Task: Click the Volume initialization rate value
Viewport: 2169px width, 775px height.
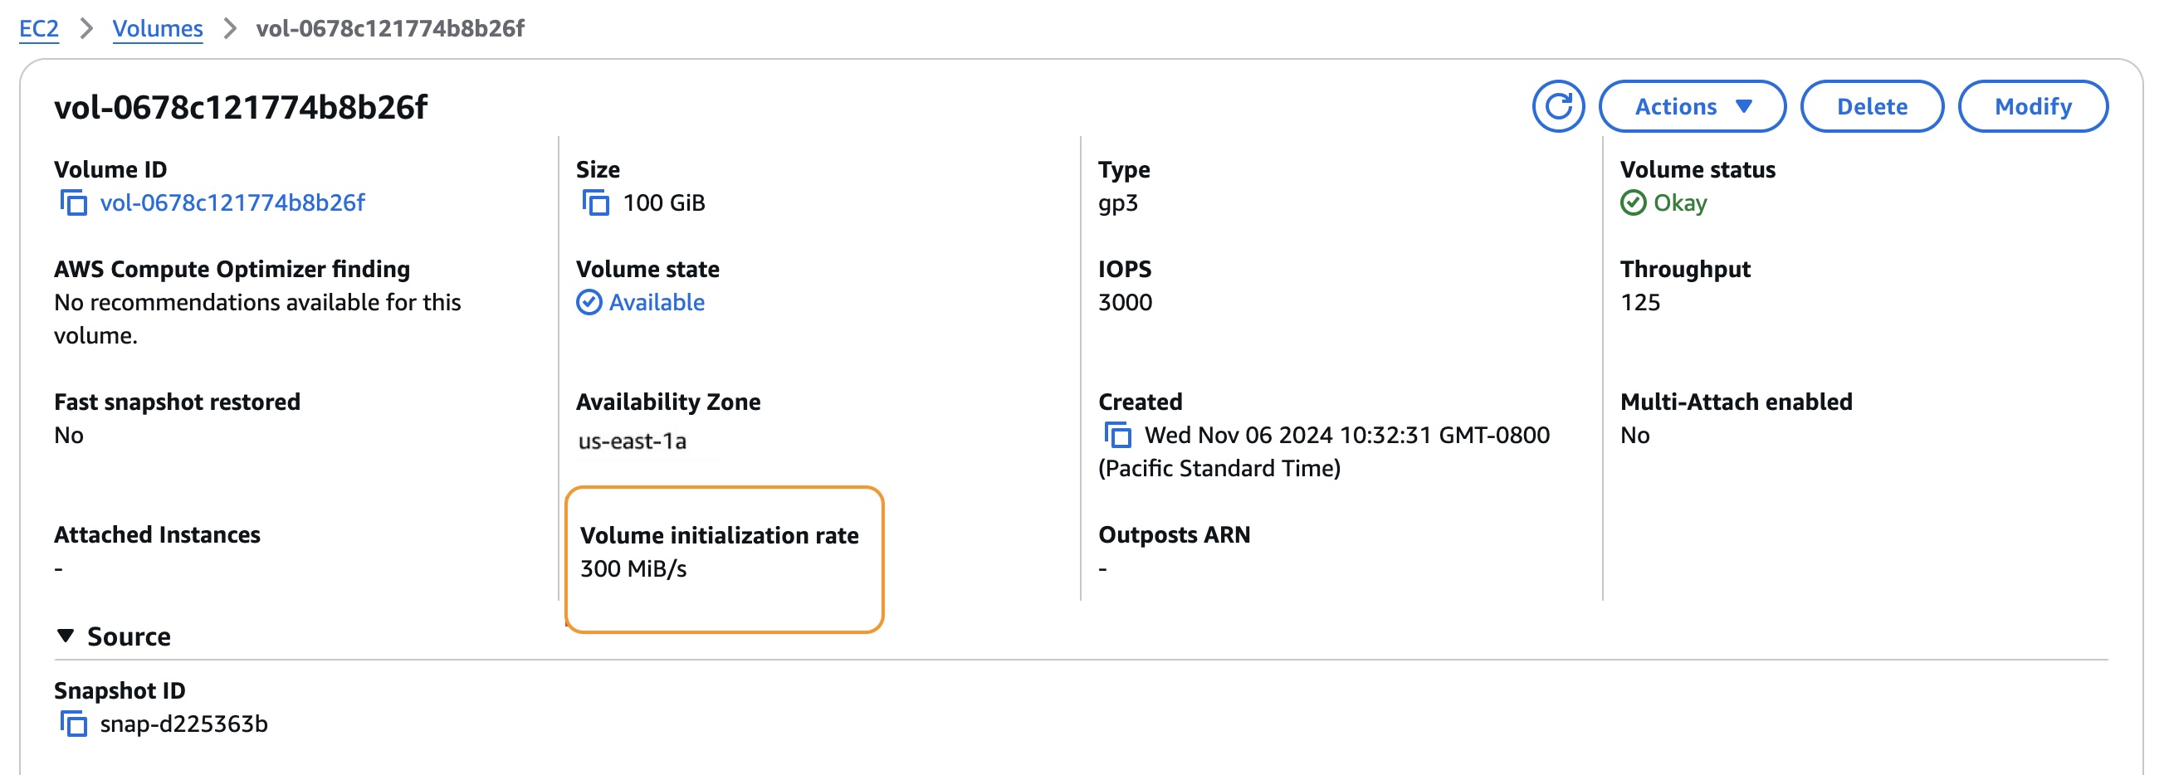Action: [633, 569]
